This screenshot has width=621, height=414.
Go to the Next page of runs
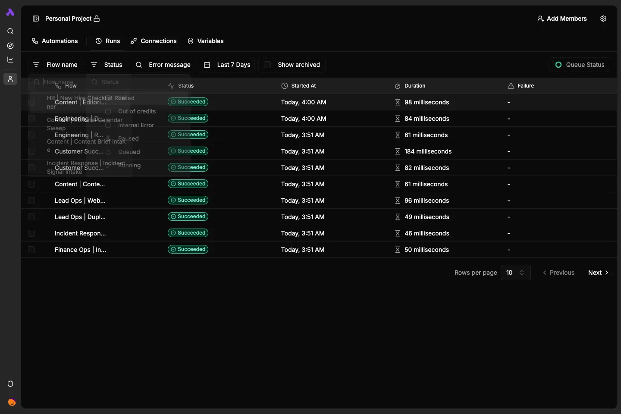point(598,273)
